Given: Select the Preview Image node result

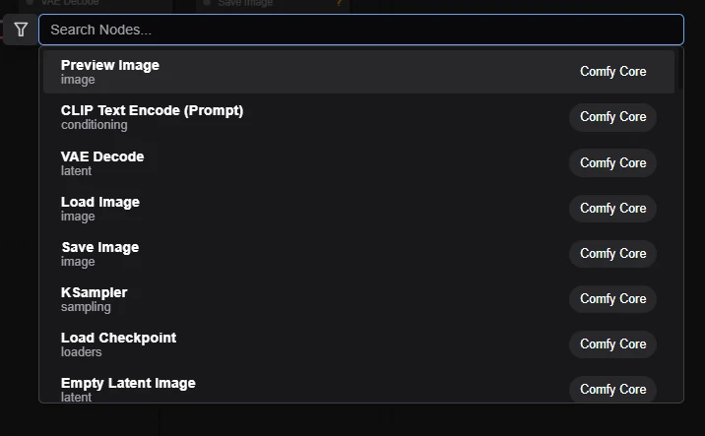Looking at the screenshot, I should click(x=110, y=72).
